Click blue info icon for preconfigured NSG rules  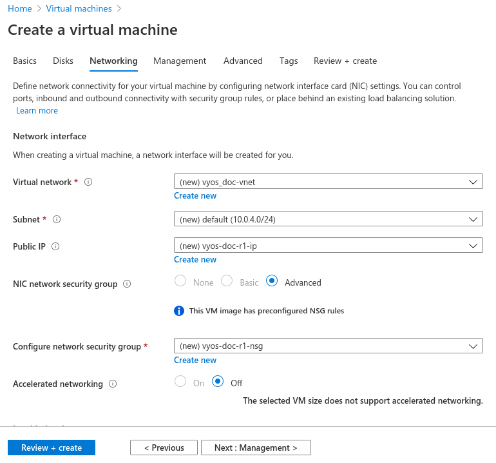180,311
